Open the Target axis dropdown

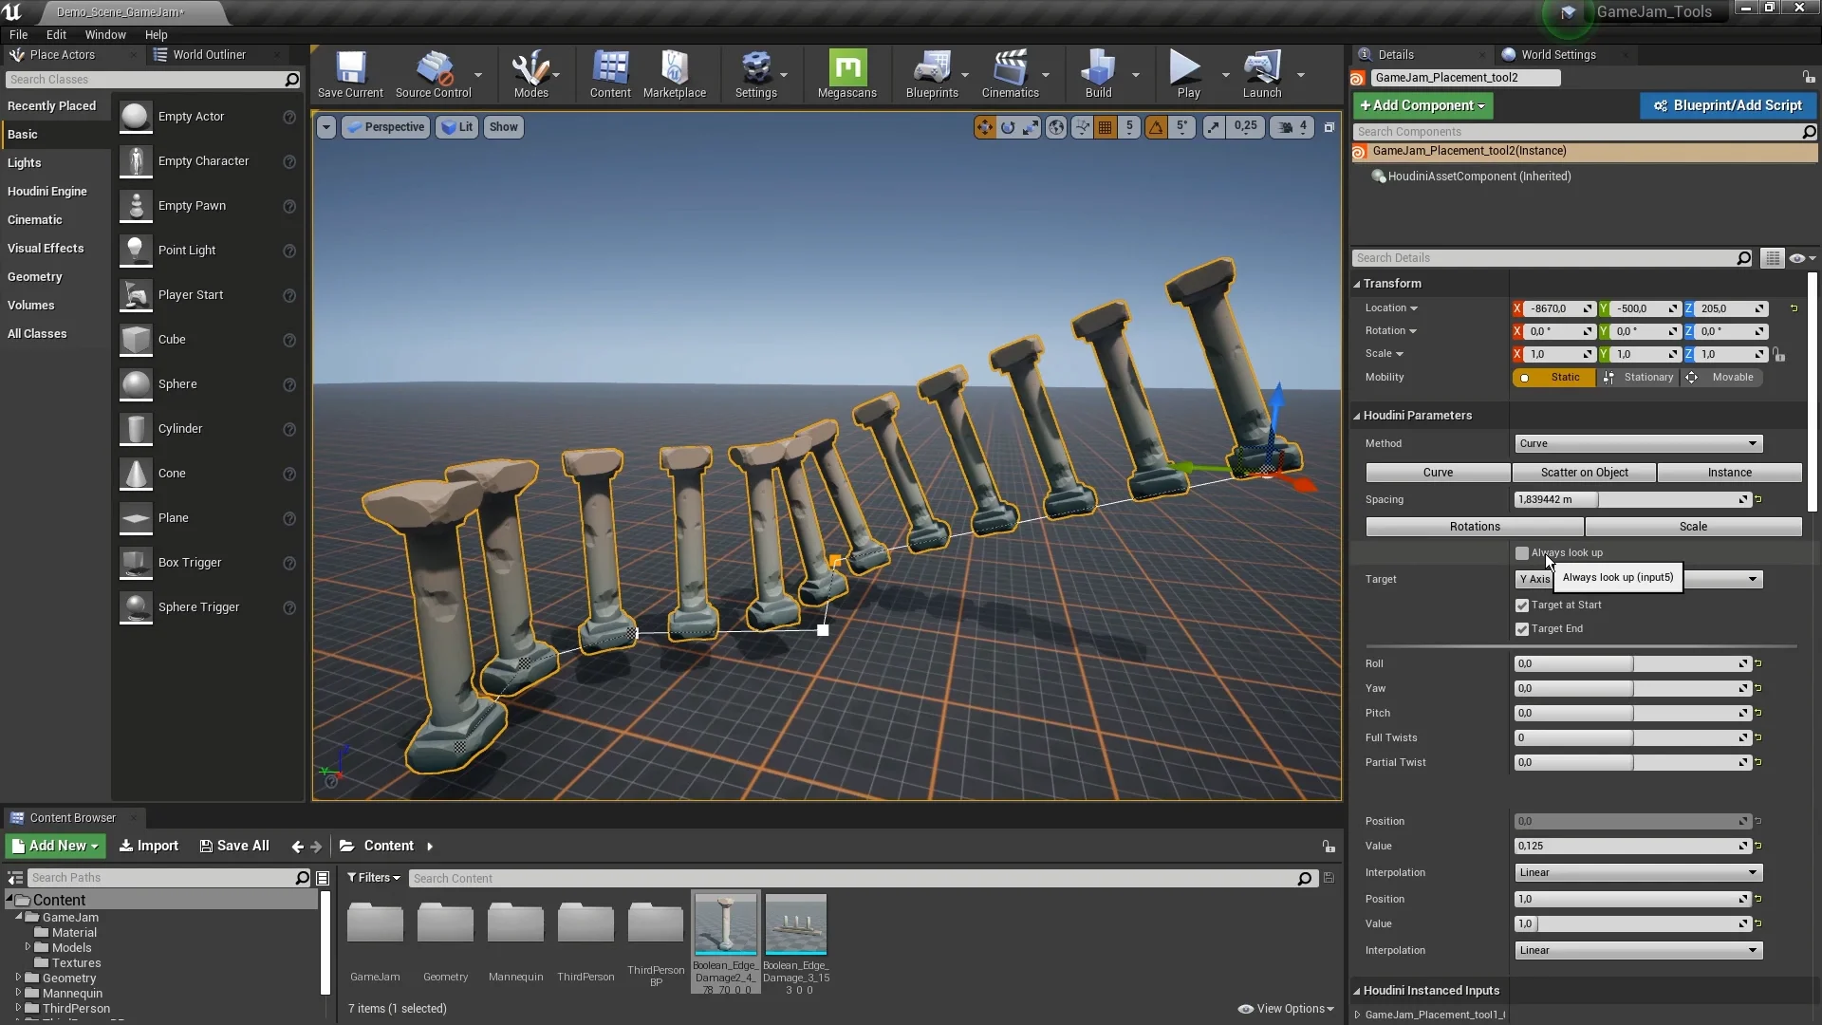click(1638, 579)
